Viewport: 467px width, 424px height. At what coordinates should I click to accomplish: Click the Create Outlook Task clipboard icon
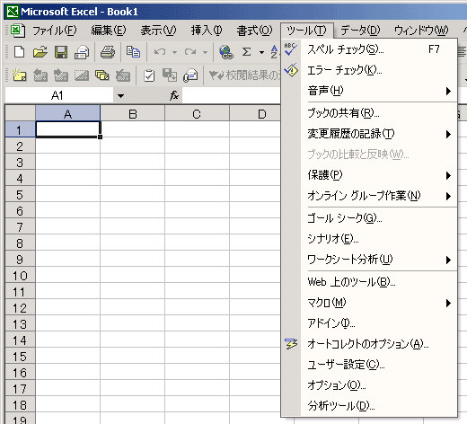tap(149, 75)
